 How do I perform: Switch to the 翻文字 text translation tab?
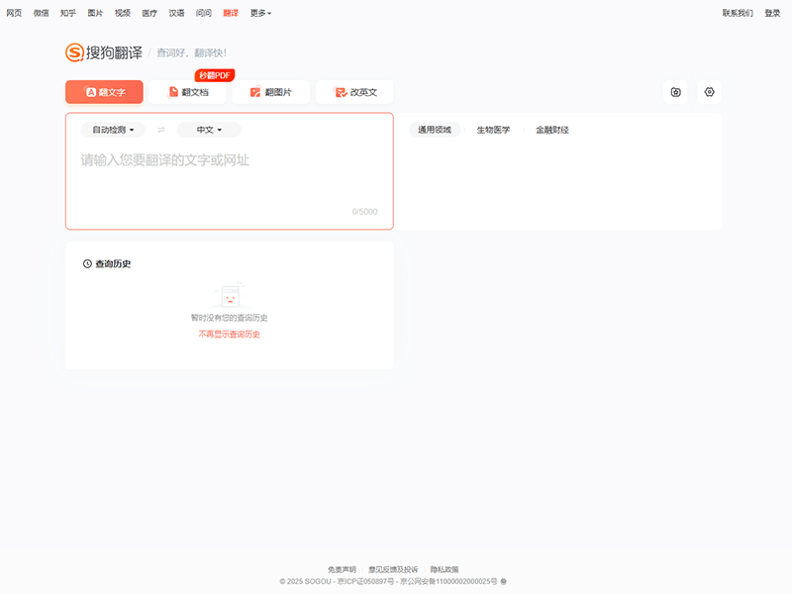(104, 92)
